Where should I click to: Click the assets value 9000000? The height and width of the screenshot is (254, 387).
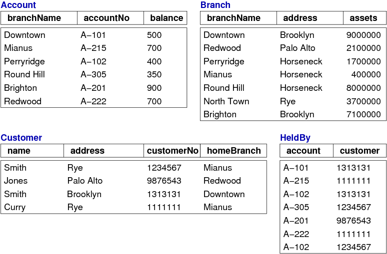point(363,35)
